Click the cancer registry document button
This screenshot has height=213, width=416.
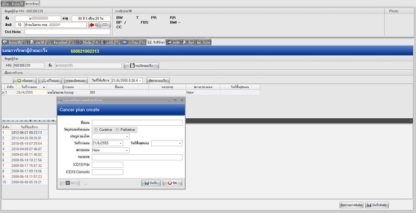(144, 66)
